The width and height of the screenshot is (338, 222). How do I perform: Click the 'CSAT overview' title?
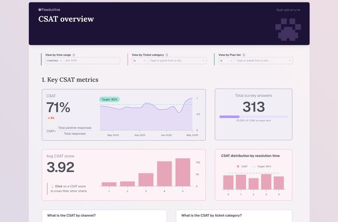coord(66,19)
